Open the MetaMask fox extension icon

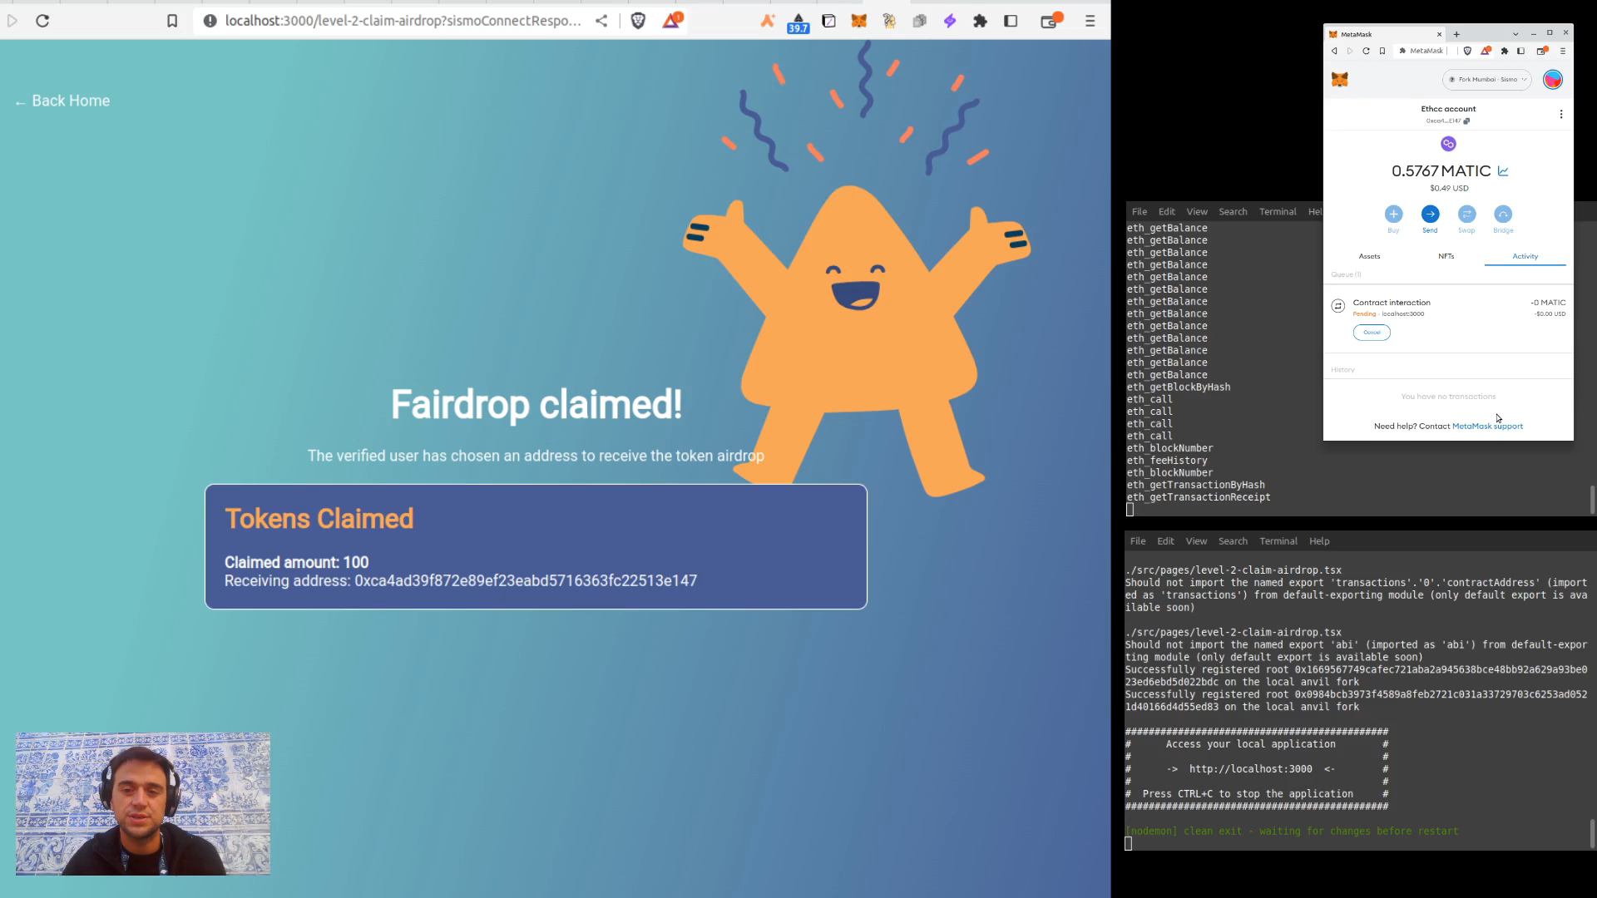858,22
